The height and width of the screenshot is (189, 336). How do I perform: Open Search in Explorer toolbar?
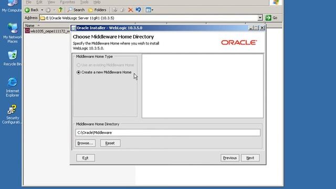76,10
